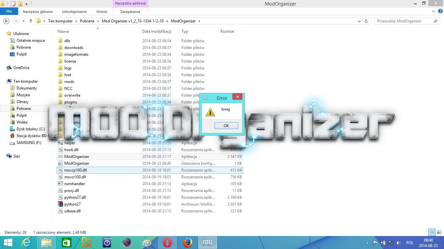Open the Plik ribbon tab
444x249 pixels.
pos(9,11)
